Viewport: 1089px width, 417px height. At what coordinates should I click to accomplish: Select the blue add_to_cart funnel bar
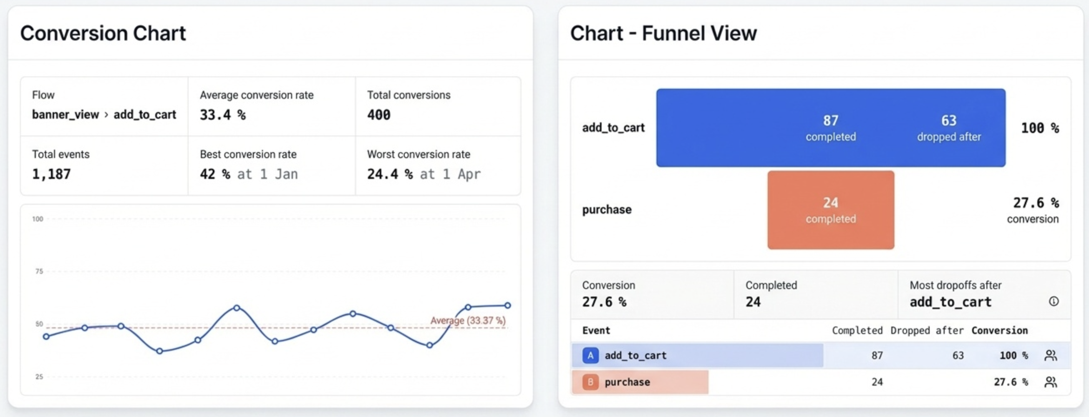pyautogui.click(x=831, y=128)
